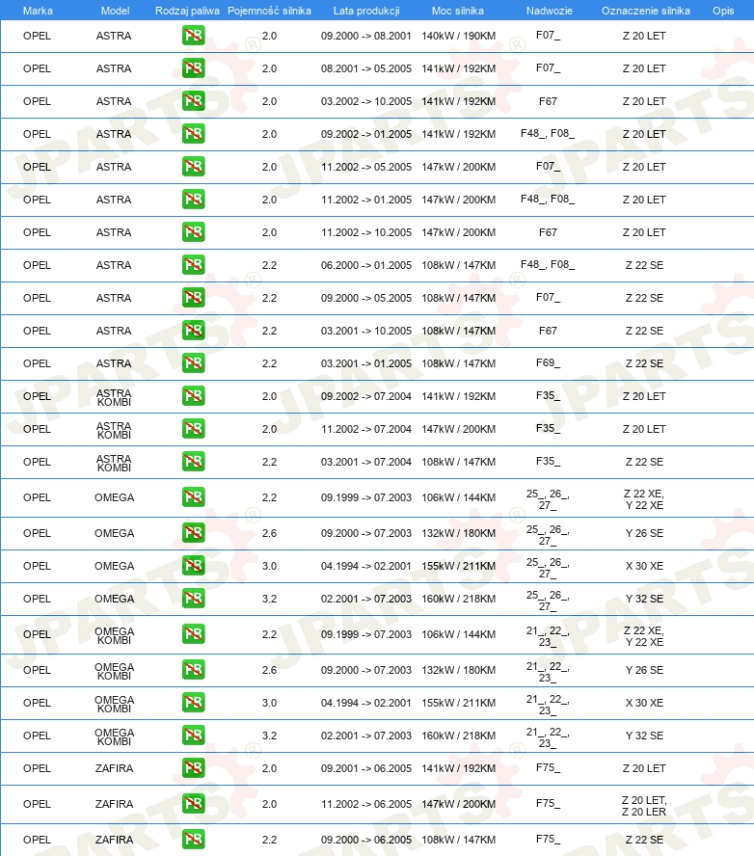Viewport: 754px width, 856px height.
Task: Select model ASTRA KOMBI in the 2.2 row
Action: [114, 463]
